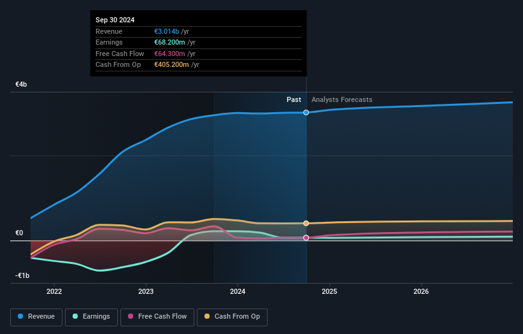Toggle the Free Cash Flow legend button

point(157,317)
